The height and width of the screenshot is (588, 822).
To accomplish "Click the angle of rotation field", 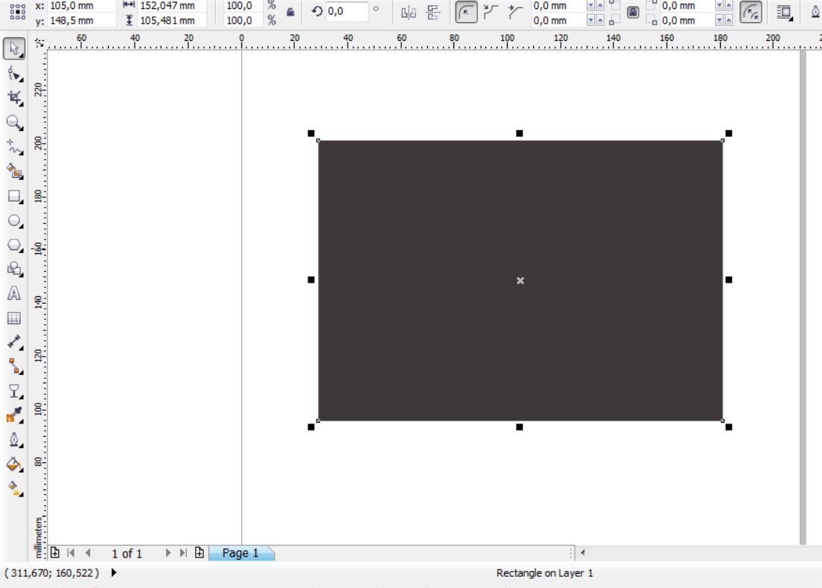I will (346, 11).
